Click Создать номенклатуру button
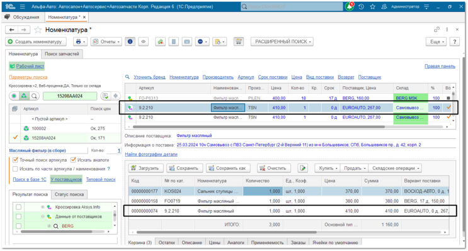 35,42
